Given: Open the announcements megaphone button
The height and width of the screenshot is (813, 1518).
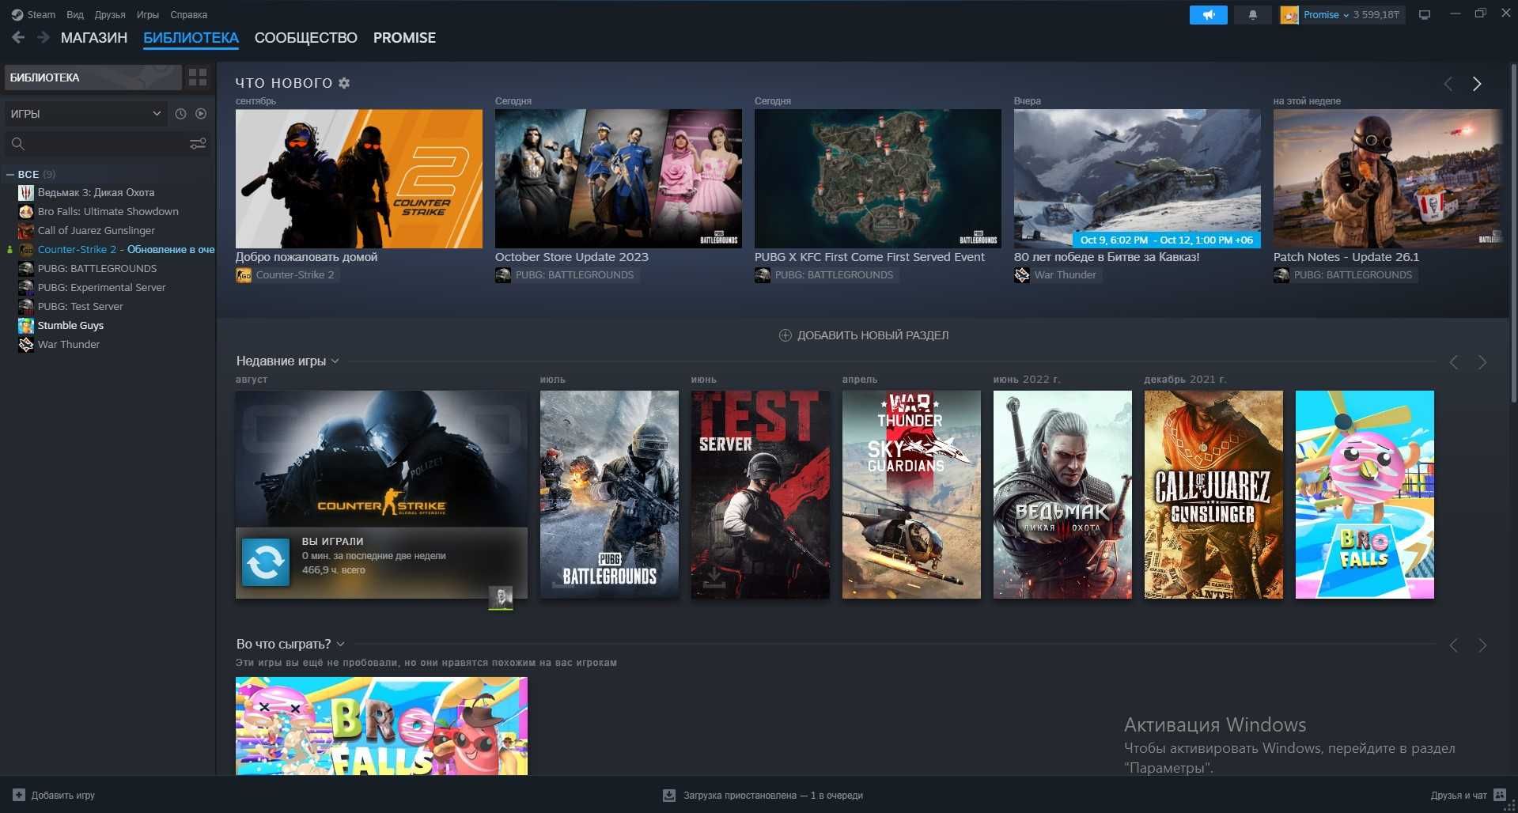Looking at the screenshot, I should [x=1208, y=15].
